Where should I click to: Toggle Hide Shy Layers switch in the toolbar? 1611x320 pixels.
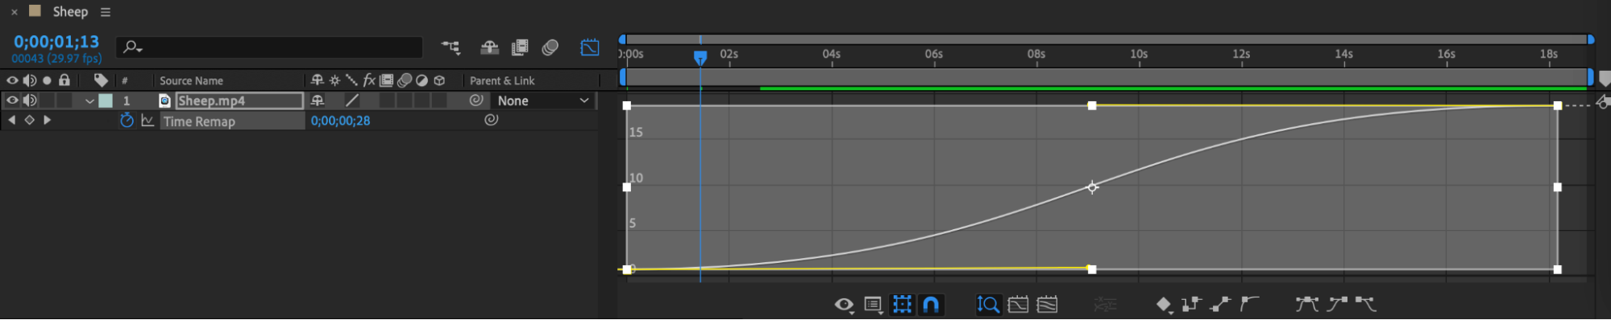[x=489, y=47]
